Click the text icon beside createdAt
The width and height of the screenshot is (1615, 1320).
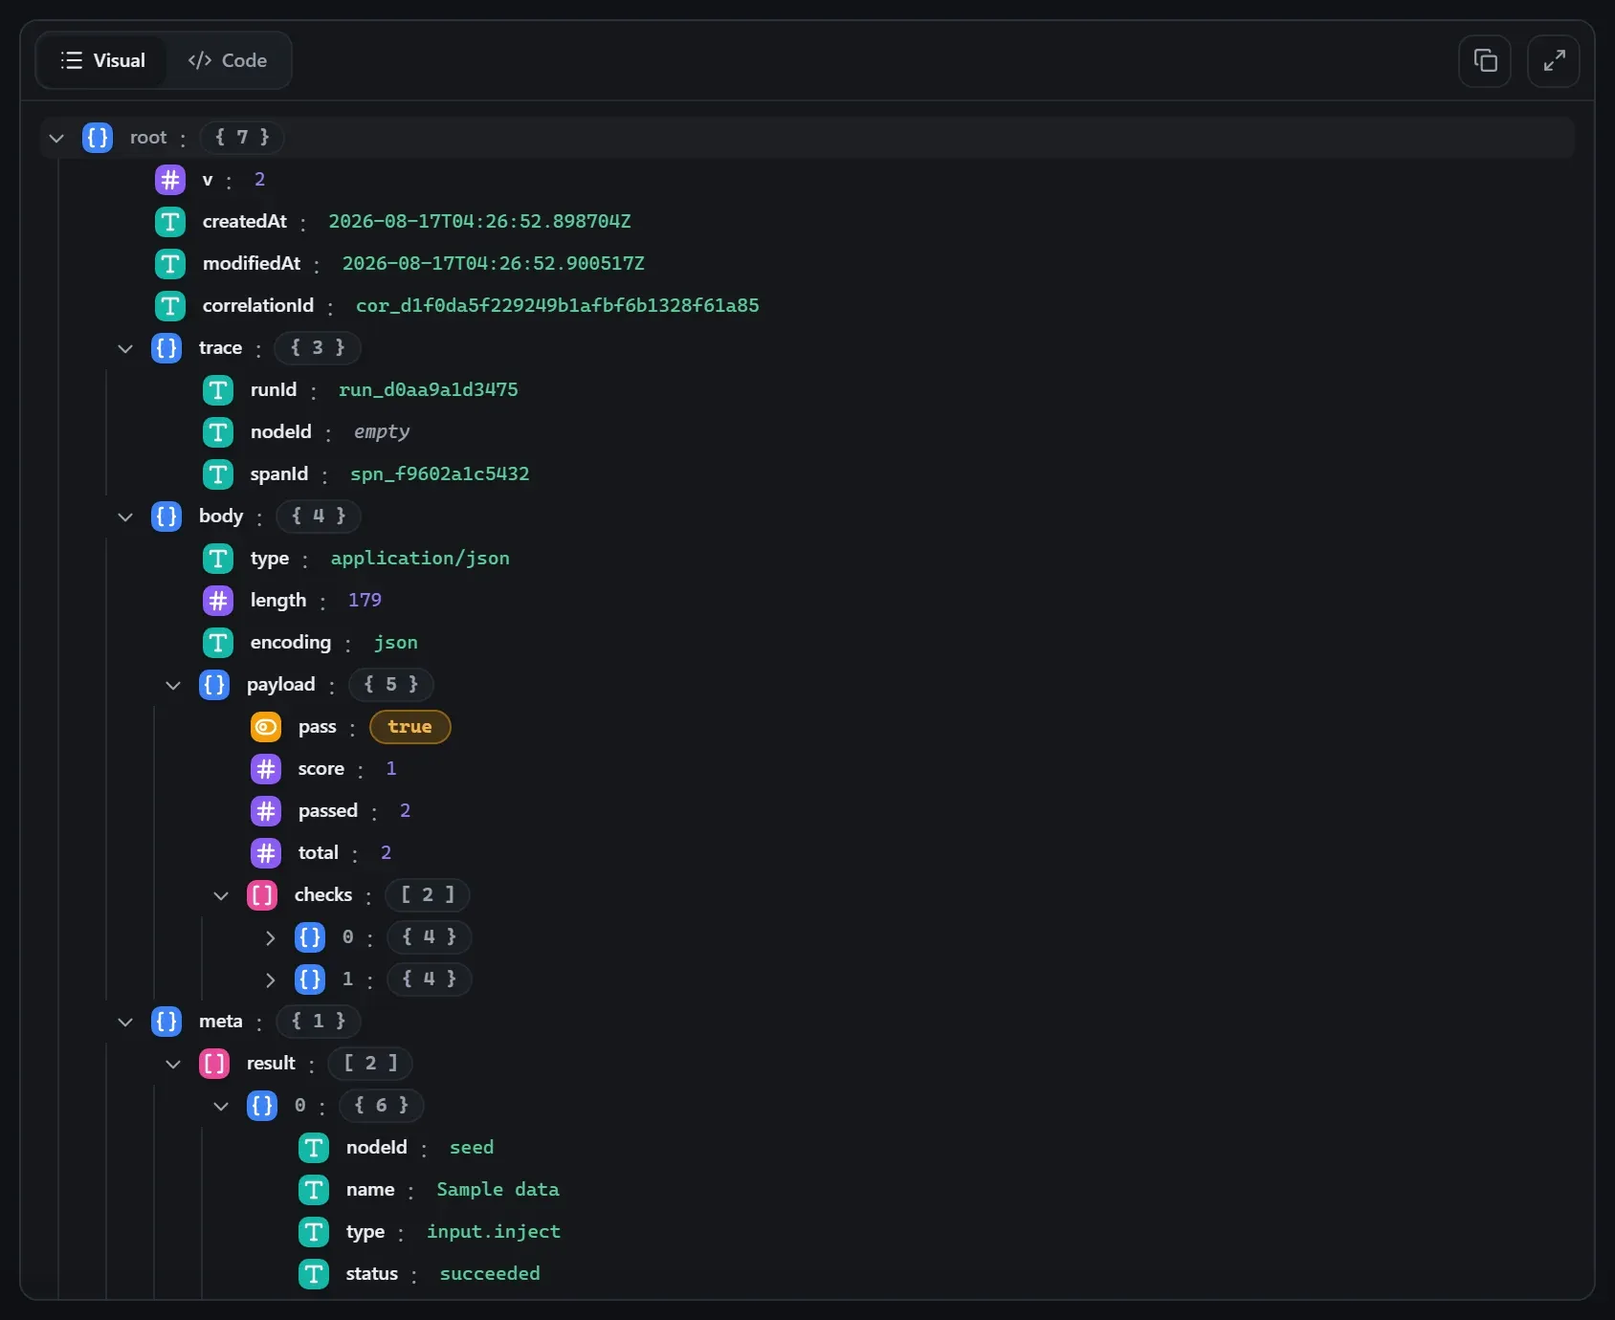pyautogui.click(x=170, y=222)
